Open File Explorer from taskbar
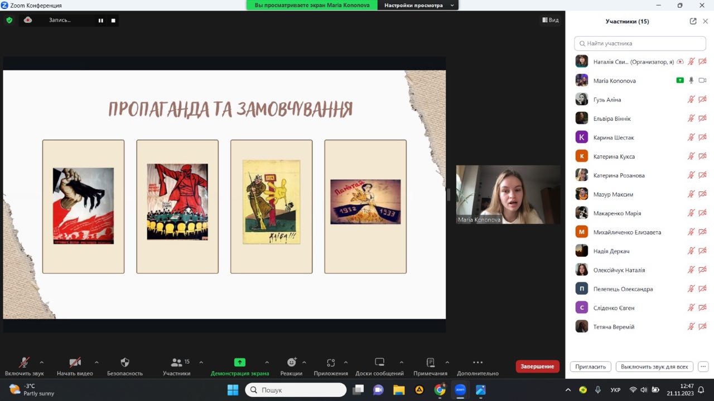 click(x=399, y=390)
